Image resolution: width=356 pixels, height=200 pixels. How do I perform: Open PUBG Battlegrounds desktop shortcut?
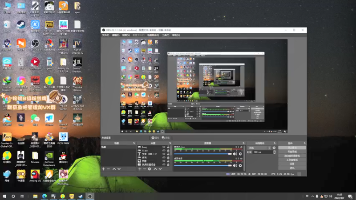[49, 28]
